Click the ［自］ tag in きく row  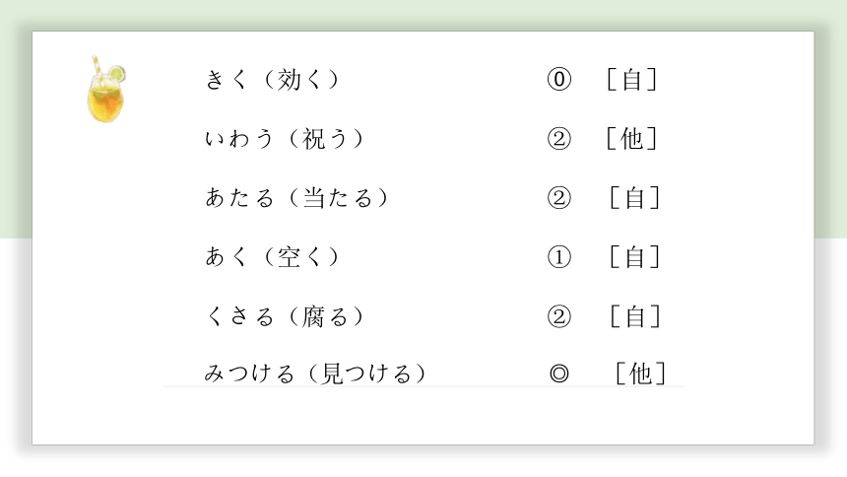pos(632,80)
